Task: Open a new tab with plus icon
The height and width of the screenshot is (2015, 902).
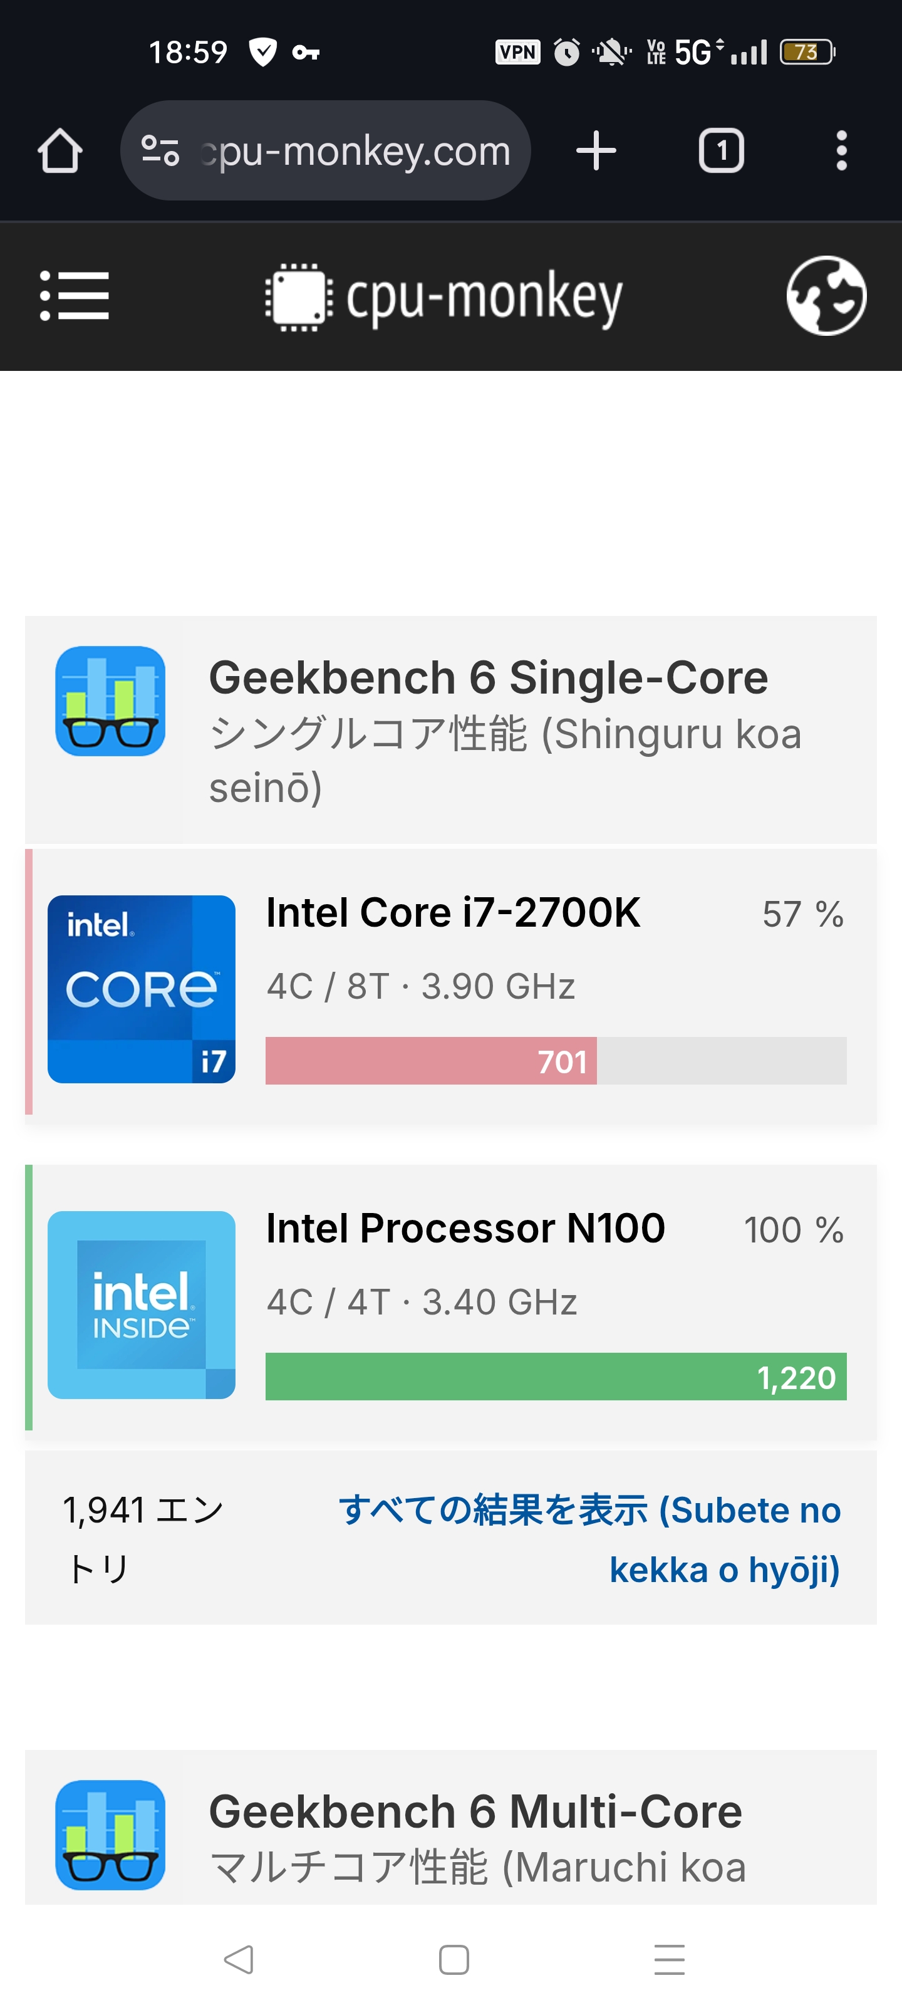Action: coord(596,150)
